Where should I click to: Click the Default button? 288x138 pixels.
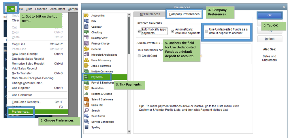coord(270,39)
